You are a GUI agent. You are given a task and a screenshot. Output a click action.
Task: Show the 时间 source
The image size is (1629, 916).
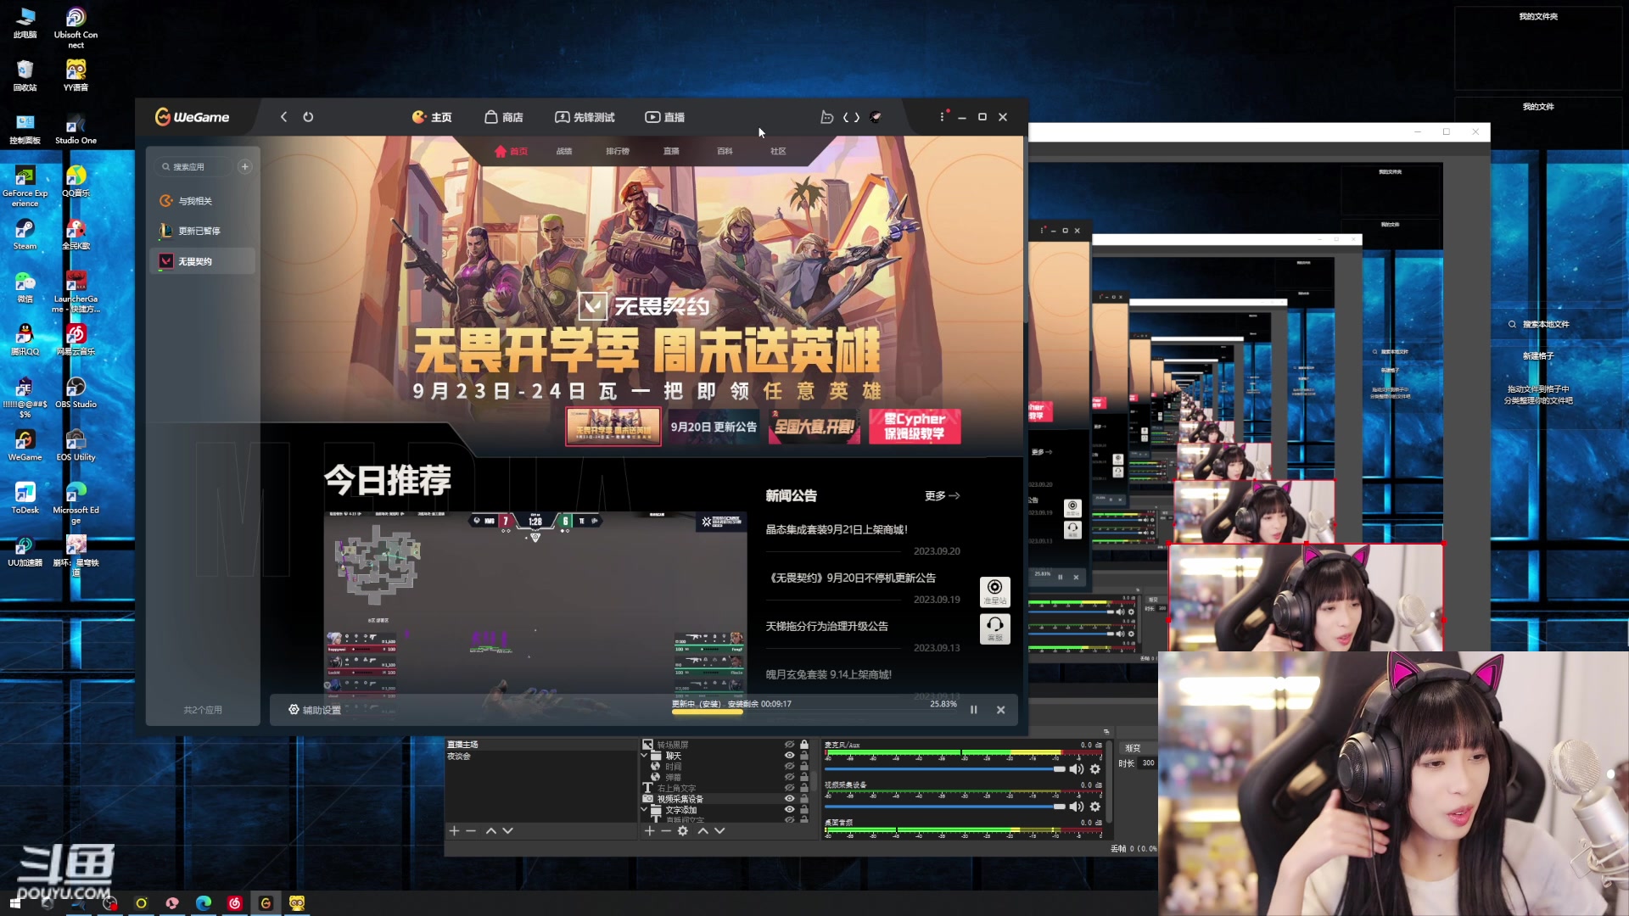789,767
